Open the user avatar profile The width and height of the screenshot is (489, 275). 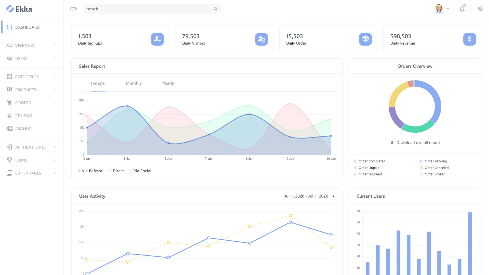pyautogui.click(x=439, y=9)
